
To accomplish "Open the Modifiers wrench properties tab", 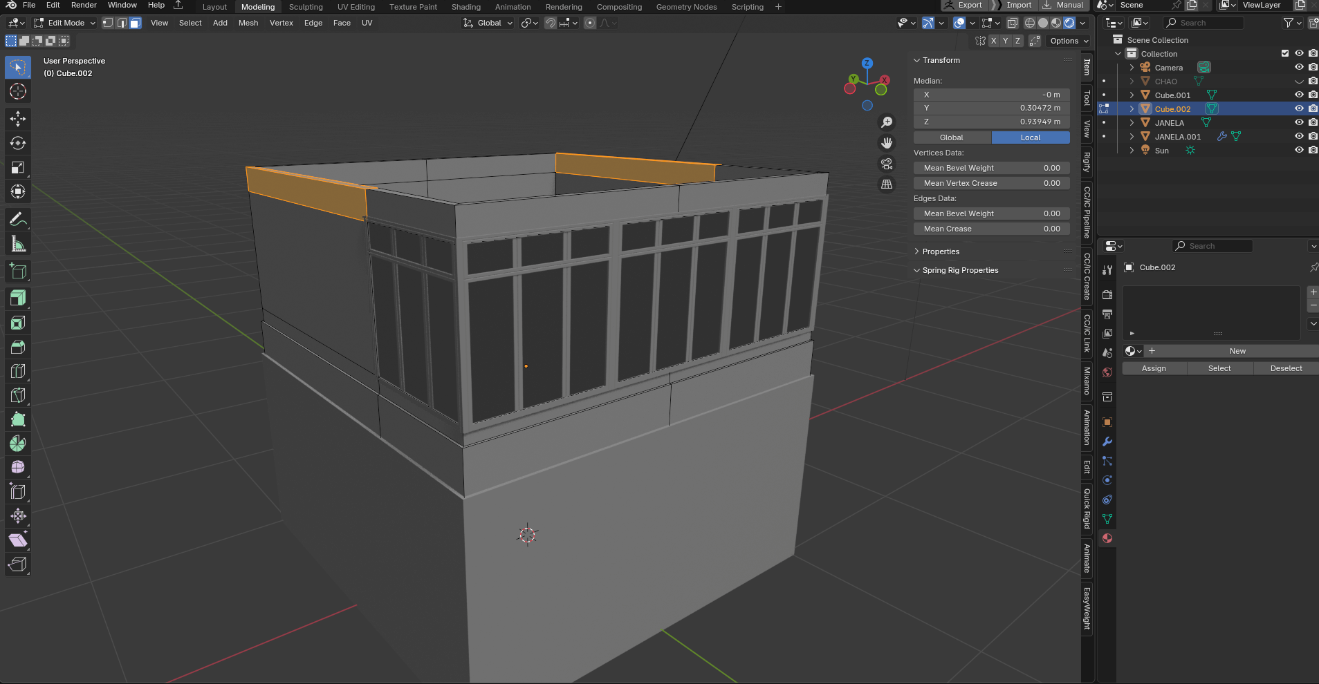I will 1107,441.
